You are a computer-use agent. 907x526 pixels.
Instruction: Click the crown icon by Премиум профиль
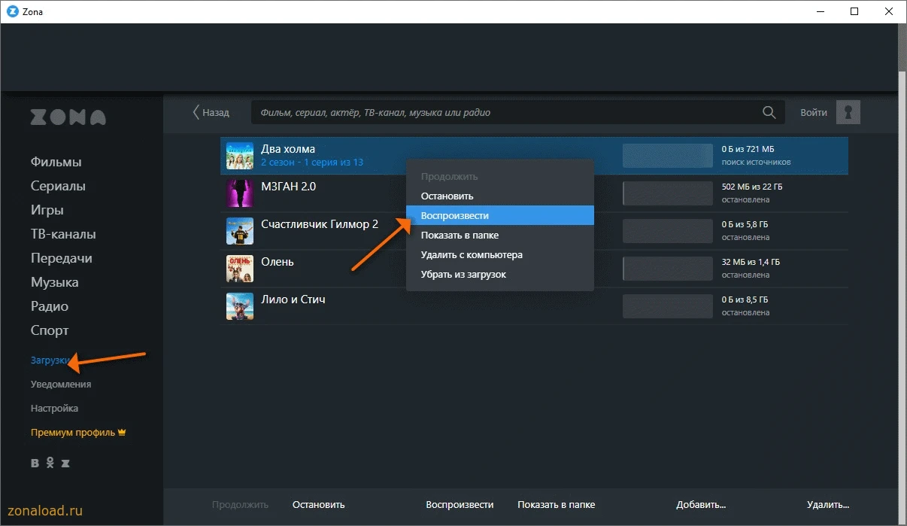122,433
